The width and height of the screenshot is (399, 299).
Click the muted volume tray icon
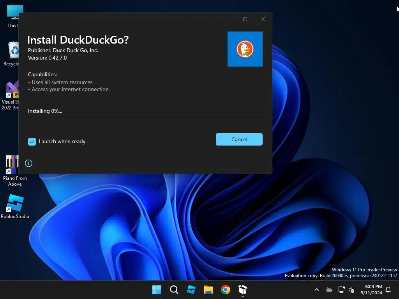351,290
